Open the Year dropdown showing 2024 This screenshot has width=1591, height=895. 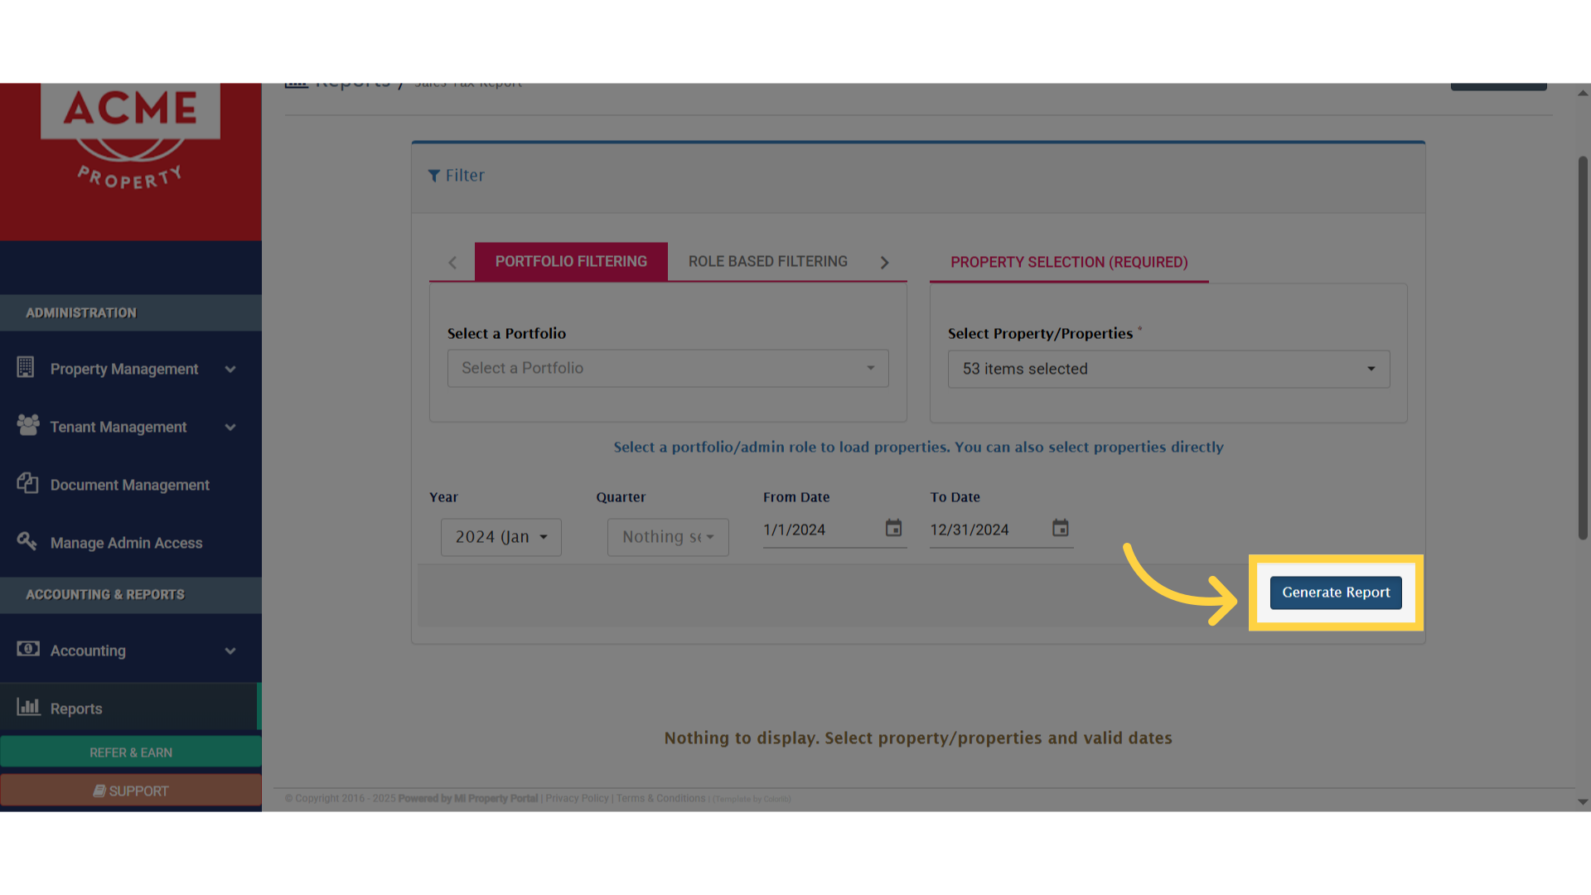(501, 537)
